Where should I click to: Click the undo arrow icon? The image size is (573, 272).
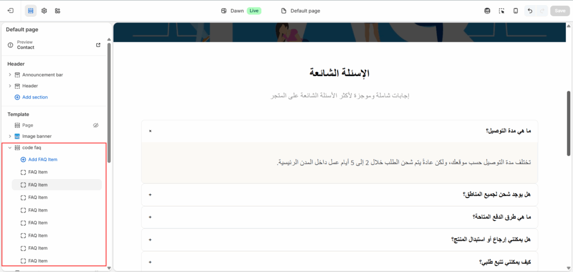click(x=530, y=11)
